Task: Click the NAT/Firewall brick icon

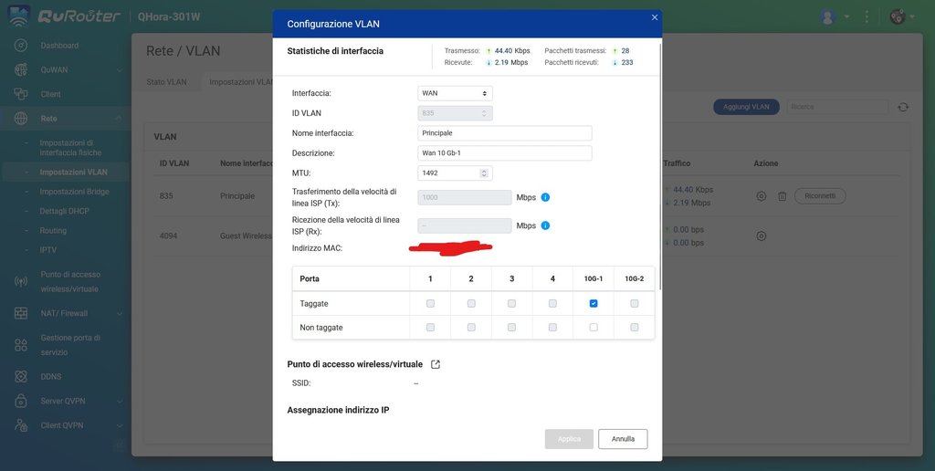Action: tap(21, 313)
